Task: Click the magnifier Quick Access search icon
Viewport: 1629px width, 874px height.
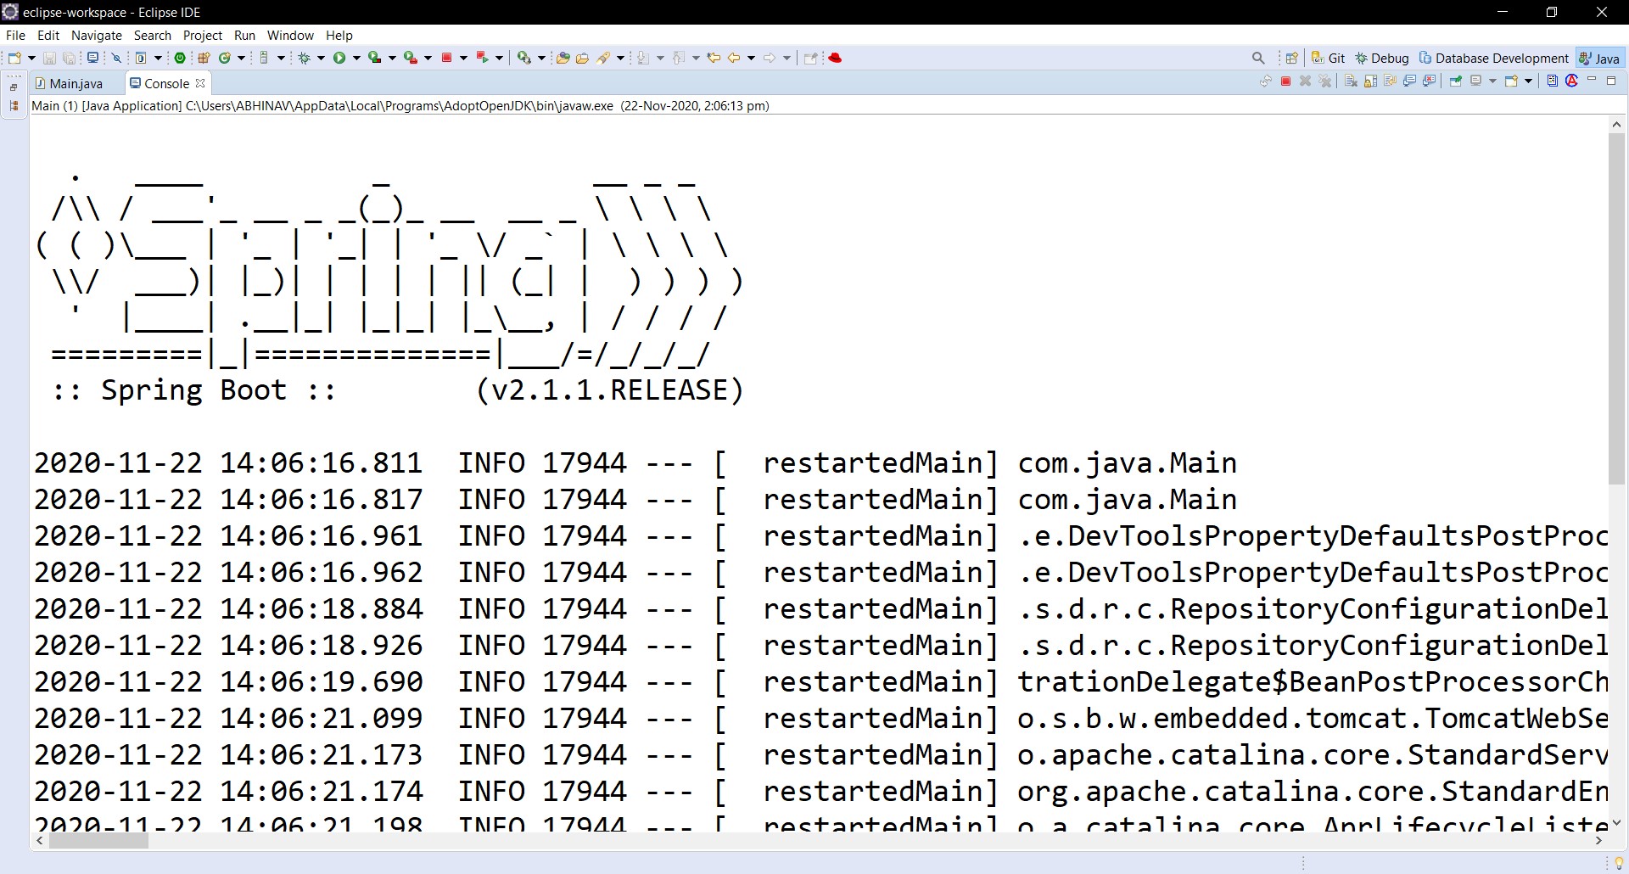Action: (x=1258, y=58)
